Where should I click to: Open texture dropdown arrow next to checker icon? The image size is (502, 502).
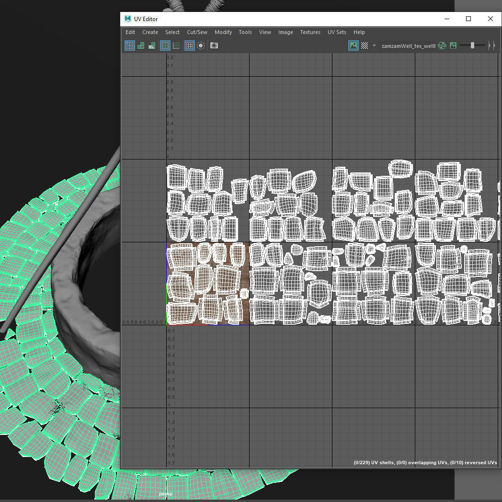(374, 46)
